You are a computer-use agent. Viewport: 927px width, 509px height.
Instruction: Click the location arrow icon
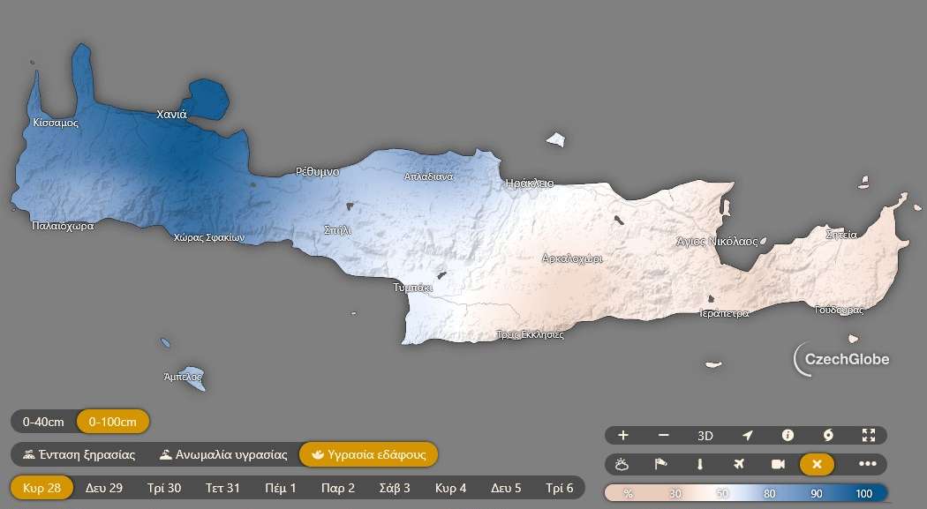[747, 435]
